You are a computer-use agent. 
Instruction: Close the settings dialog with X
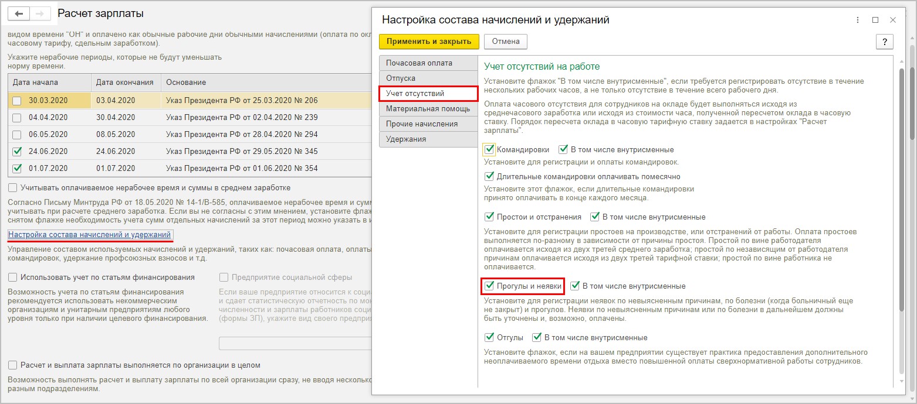click(893, 20)
